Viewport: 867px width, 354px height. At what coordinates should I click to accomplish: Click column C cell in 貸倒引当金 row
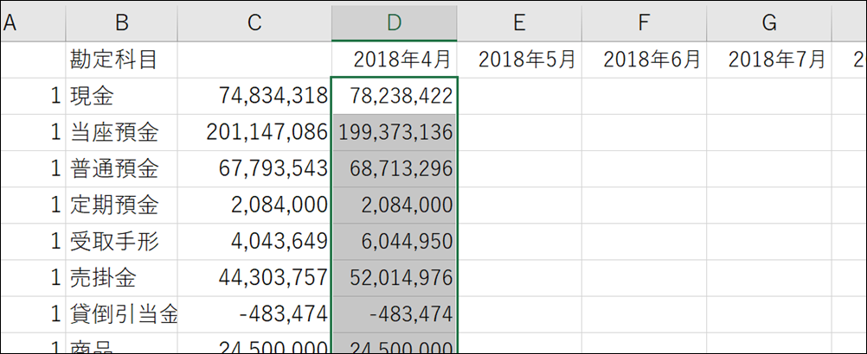(x=254, y=314)
